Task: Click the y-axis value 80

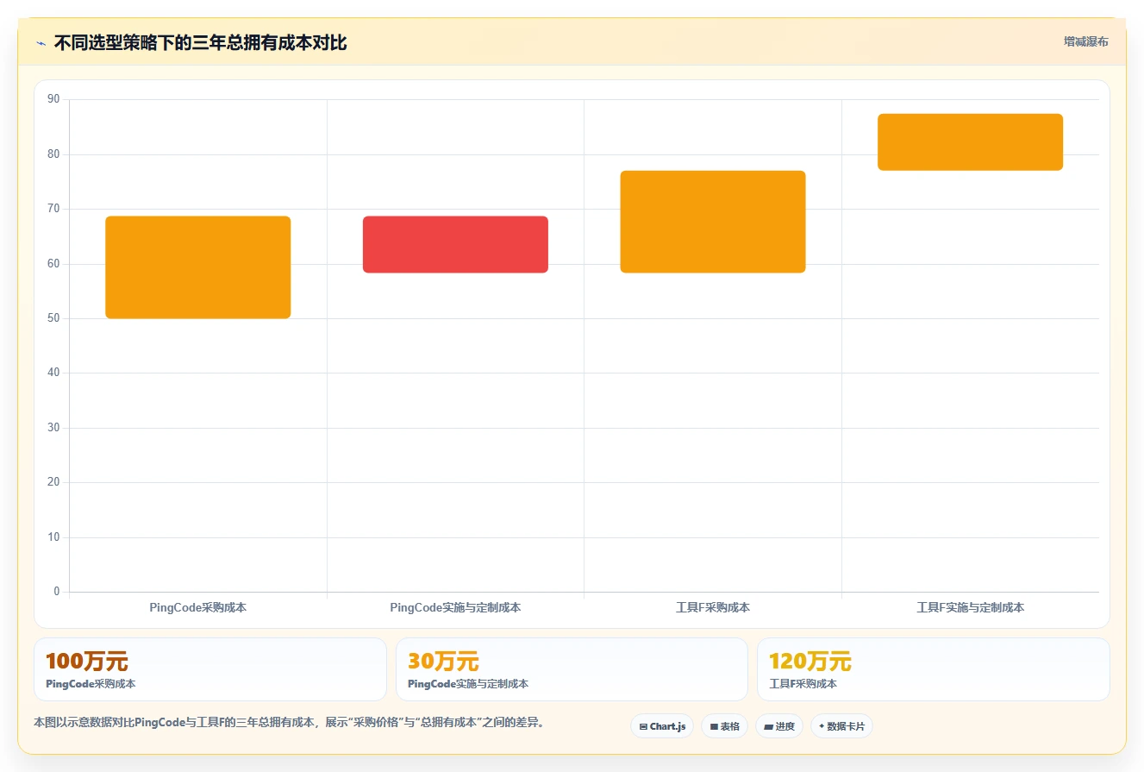Action: pyautogui.click(x=53, y=154)
